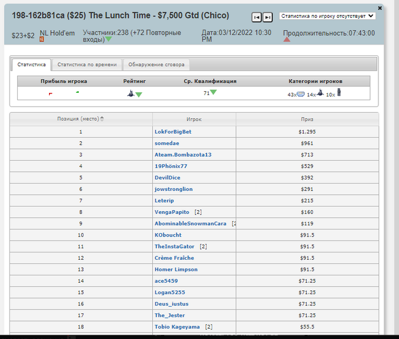399x339 pixels.
Task: Click green triangle beside rating shark
Action: pos(139,95)
